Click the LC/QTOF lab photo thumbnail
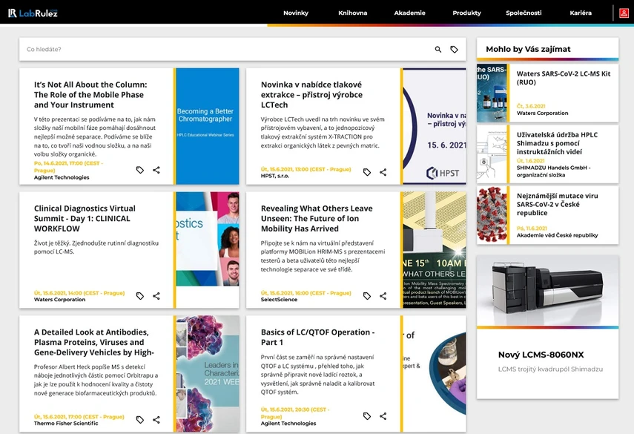Screen dimensions: 634x434 coord(435,374)
